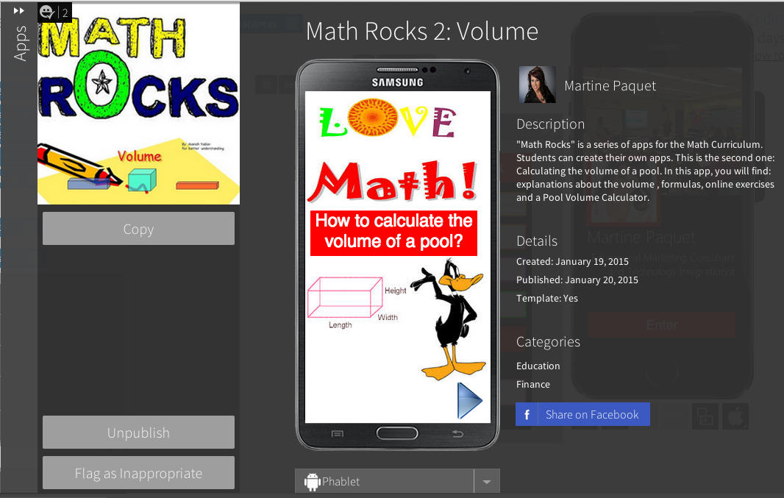This screenshot has width=784, height=498.
Task: Click the vertical Apps panel label
Action: pos(20,43)
